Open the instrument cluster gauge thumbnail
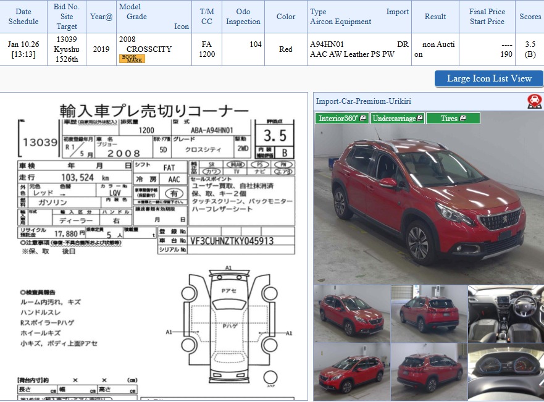The width and height of the screenshot is (544, 402). click(x=506, y=372)
